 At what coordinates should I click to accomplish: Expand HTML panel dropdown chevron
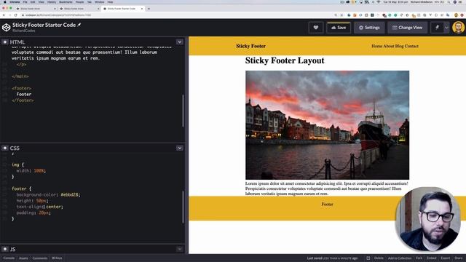pyautogui.click(x=180, y=42)
